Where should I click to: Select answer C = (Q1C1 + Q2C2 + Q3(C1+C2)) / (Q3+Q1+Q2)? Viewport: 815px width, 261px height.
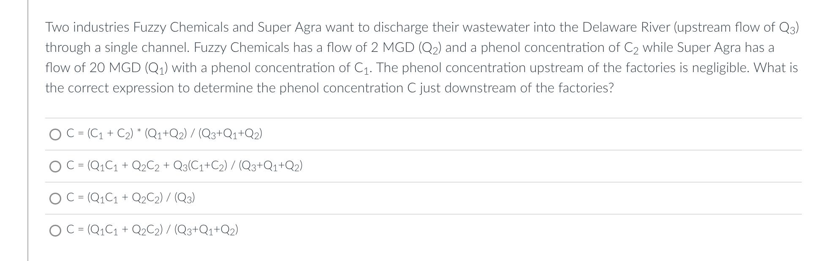click(x=55, y=167)
